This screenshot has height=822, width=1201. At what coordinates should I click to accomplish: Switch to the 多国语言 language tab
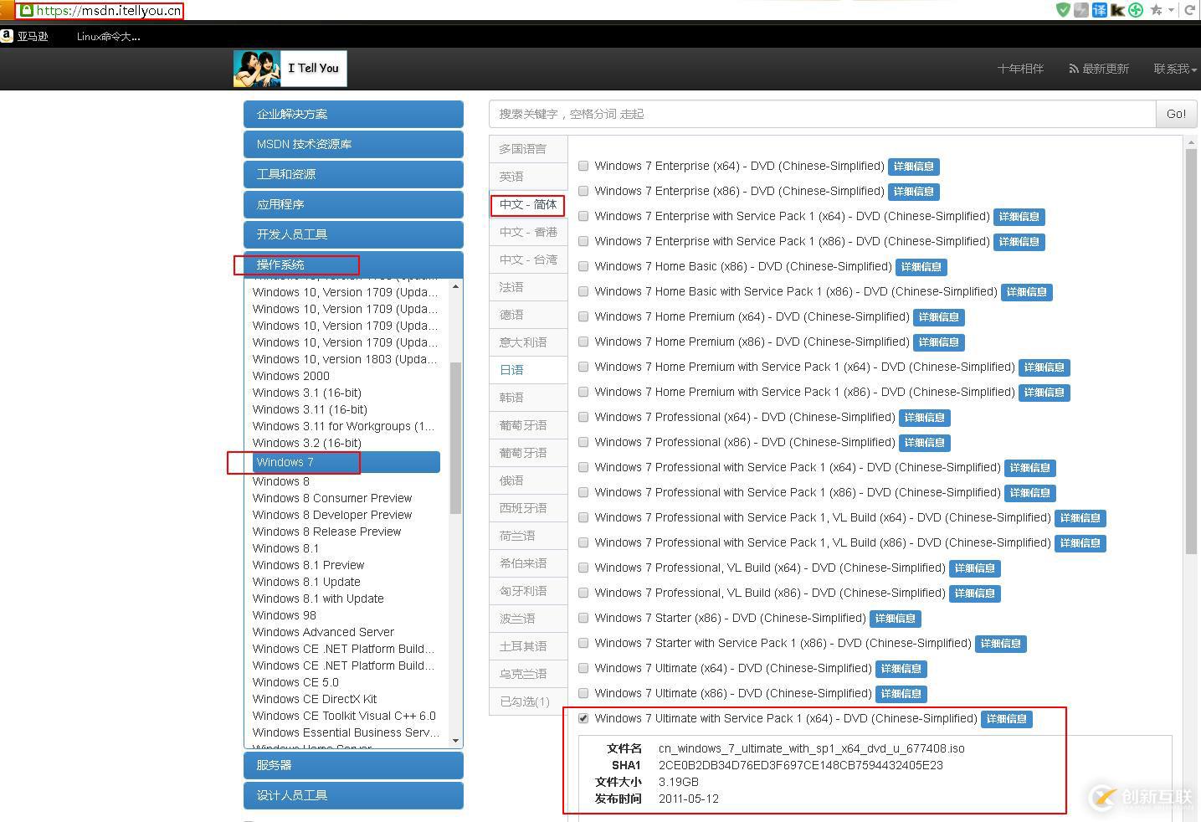point(528,149)
